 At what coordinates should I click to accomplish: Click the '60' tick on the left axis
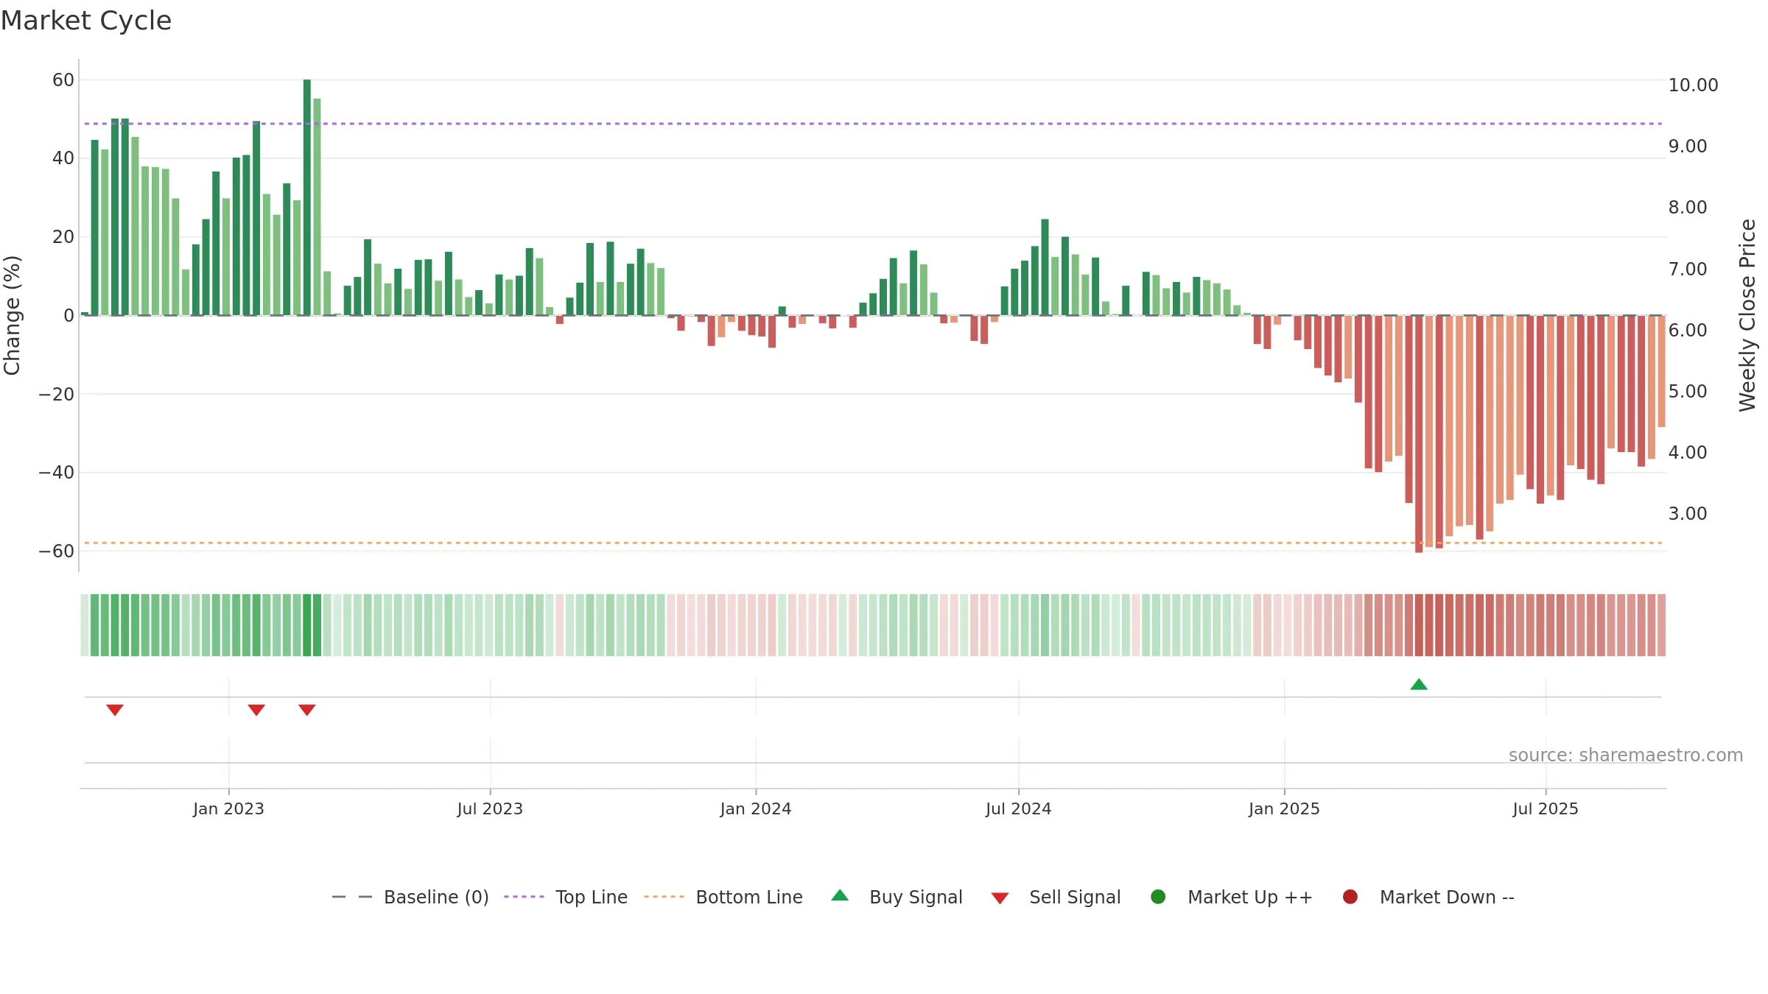point(63,80)
